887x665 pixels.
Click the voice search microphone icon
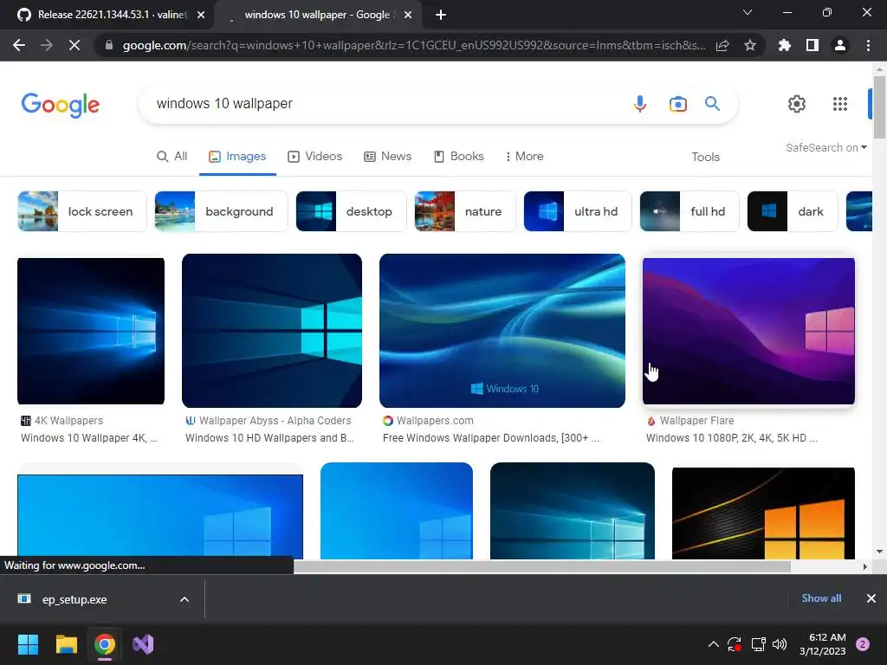click(640, 104)
